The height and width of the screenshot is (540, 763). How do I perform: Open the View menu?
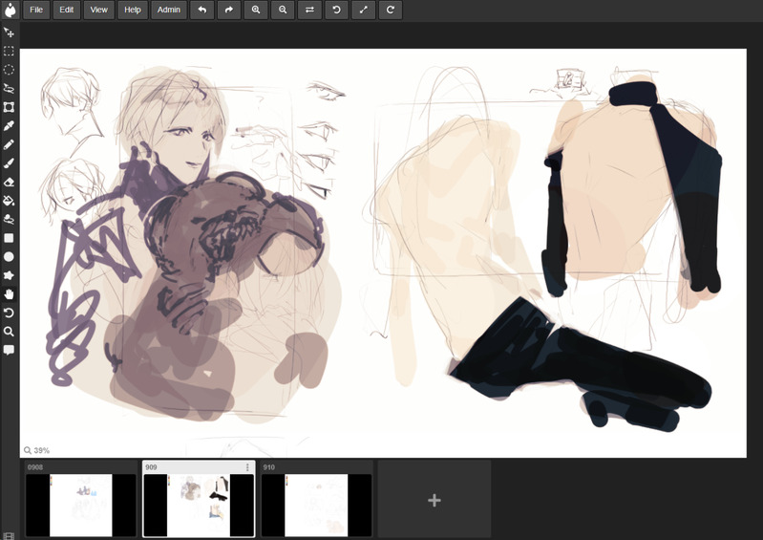click(x=98, y=10)
